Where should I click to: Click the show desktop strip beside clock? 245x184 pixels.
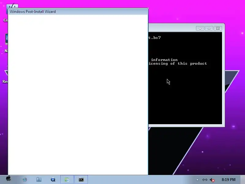243,180
